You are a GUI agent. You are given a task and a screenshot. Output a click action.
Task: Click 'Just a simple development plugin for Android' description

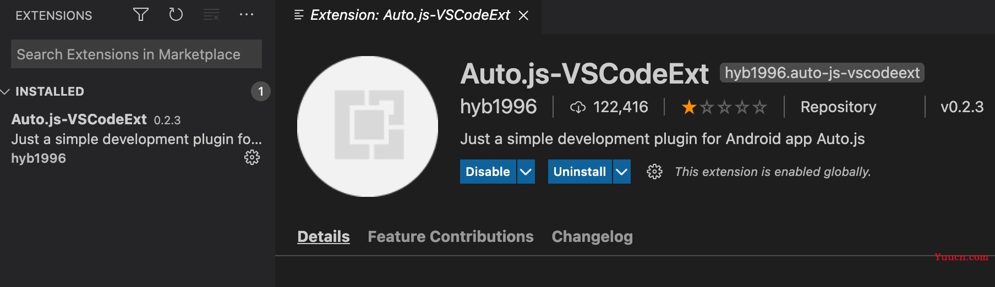point(663,139)
